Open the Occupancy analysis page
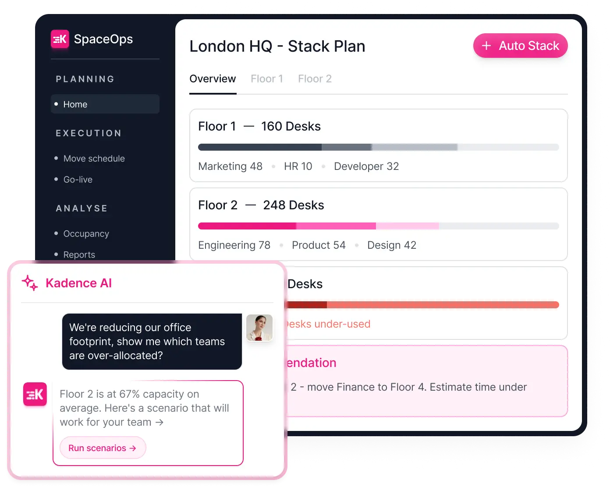This screenshot has width=610, height=487. [86, 234]
